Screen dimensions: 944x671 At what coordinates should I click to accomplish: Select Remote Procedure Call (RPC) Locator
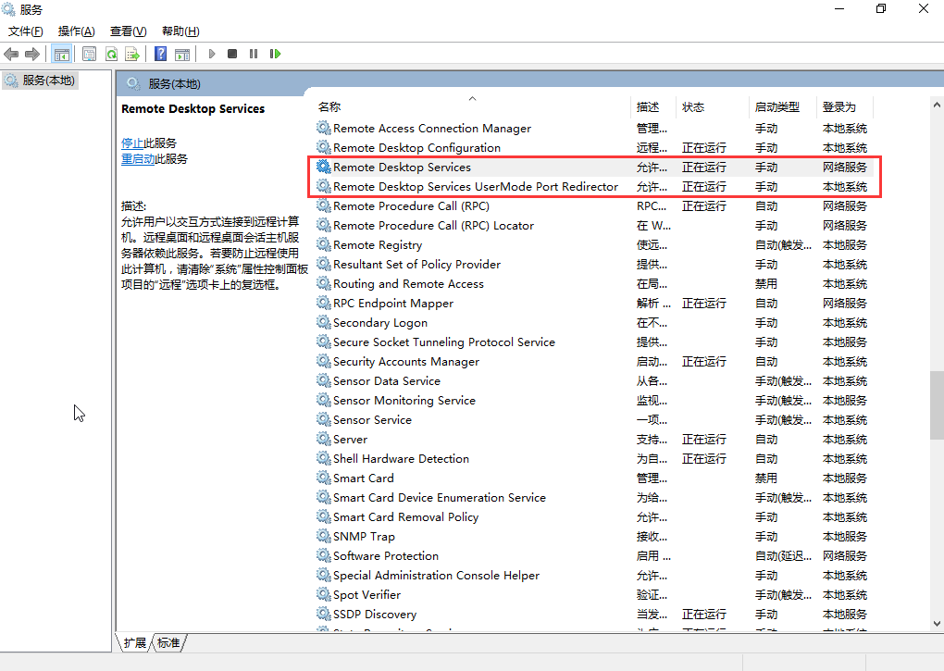pos(593,225)
